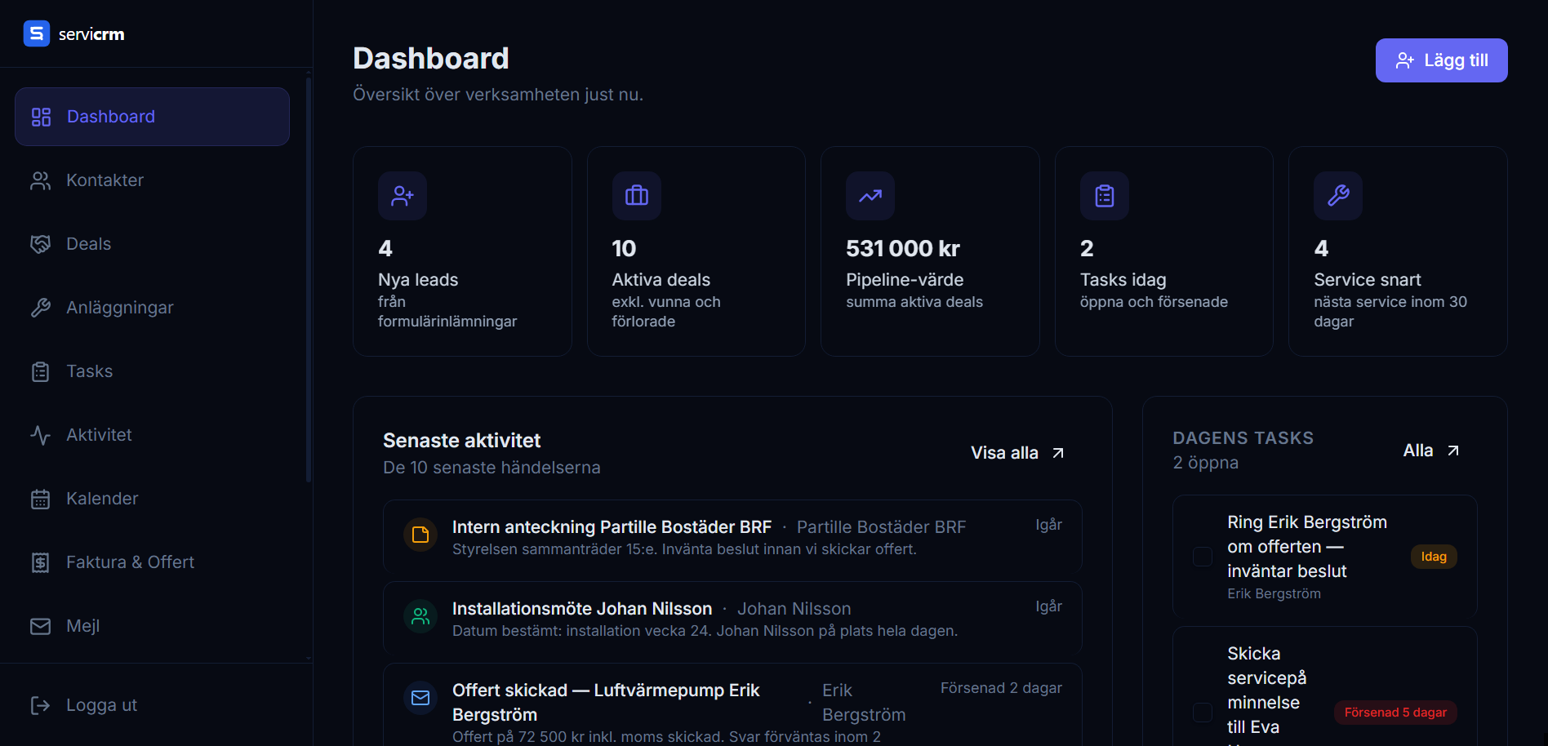Click Service snart card label

pyautogui.click(x=1368, y=280)
